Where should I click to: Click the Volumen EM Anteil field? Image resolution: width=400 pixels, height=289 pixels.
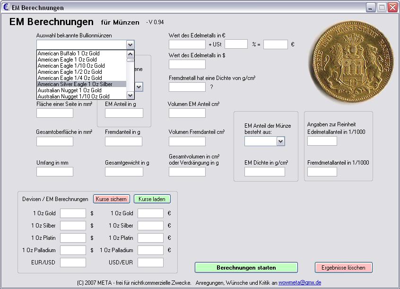[187, 113]
